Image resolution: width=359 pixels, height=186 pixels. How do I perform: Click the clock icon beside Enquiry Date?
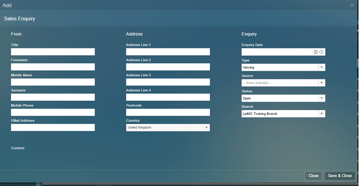[321, 52]
